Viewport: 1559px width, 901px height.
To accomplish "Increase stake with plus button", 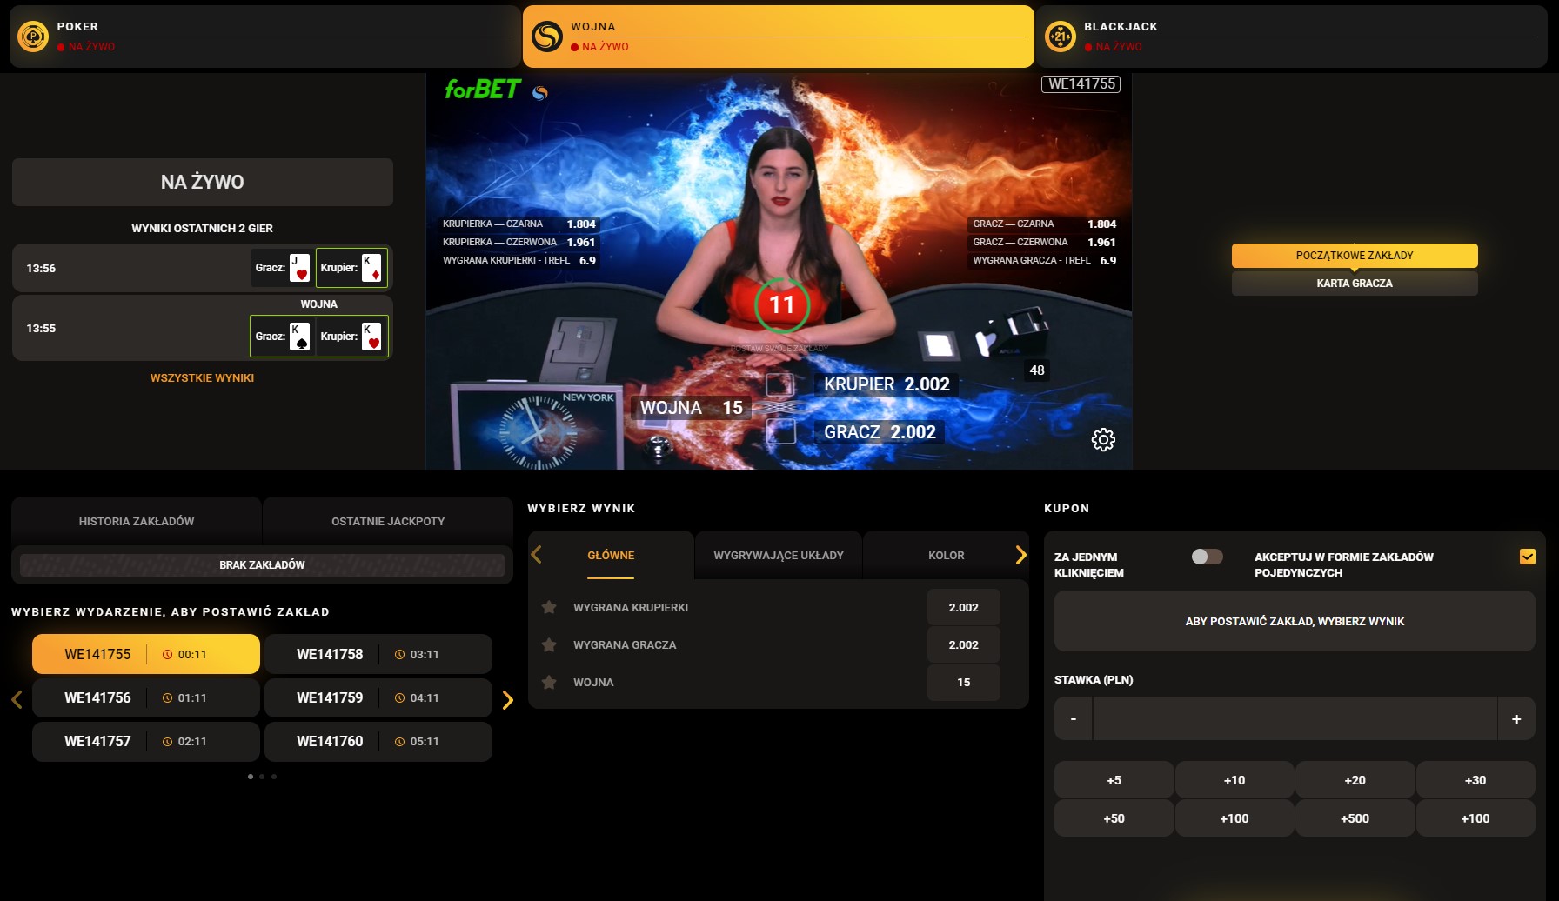I will pos(1516,718).
